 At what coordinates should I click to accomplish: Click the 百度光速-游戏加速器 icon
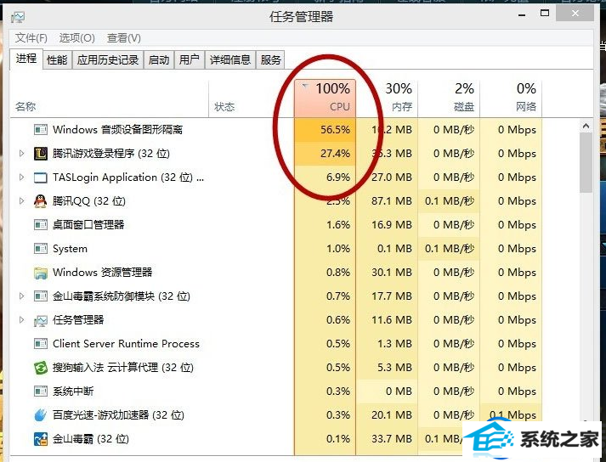pos(41,415)
